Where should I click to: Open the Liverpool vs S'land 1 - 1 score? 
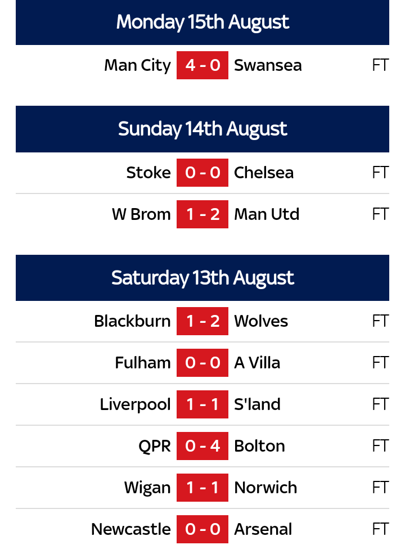202,404
